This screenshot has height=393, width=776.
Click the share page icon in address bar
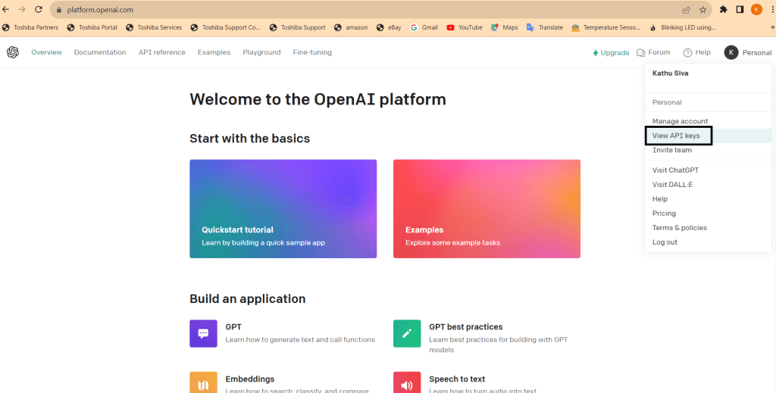point(687,10)
